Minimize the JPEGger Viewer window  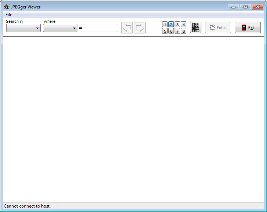[234, 7]
